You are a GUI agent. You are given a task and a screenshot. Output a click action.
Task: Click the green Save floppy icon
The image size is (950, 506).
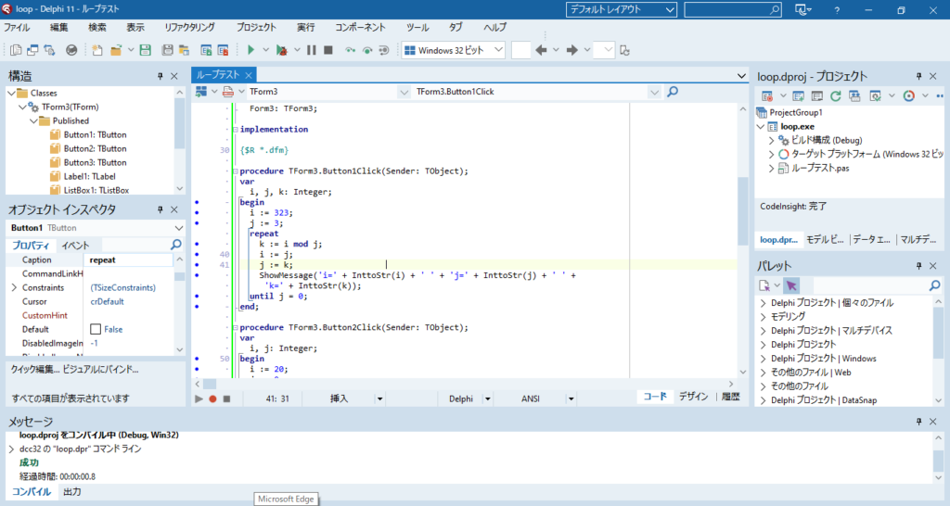point(146,50)
